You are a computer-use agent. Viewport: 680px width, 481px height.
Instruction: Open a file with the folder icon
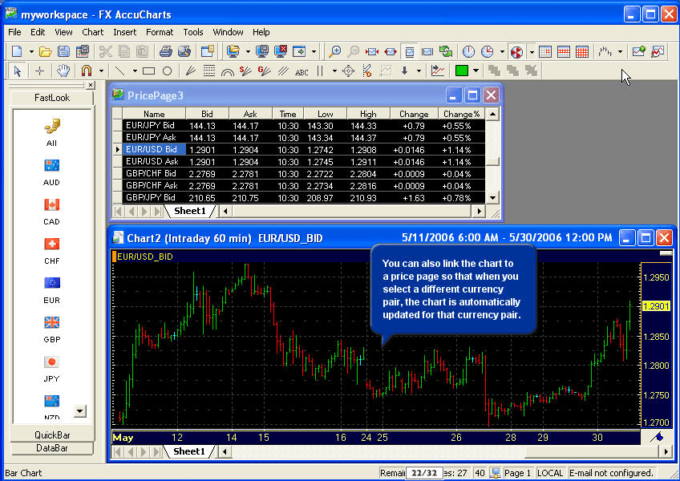[x=46, y=51]
